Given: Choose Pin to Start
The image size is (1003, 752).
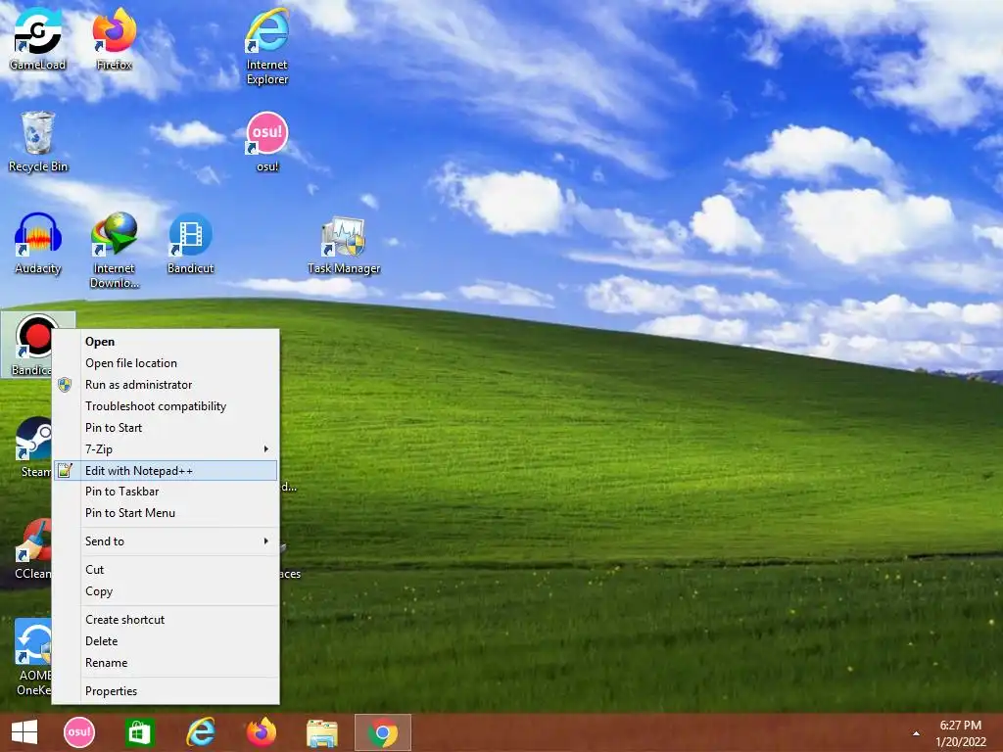Looking at the screenshot, I should [166, 428].
